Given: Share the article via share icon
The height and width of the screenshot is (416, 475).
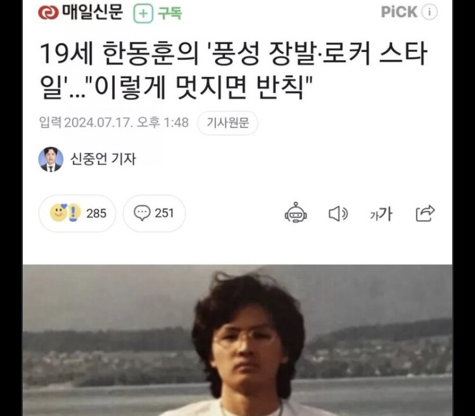Looking at the screenshot, I should (x=425, y=213).
